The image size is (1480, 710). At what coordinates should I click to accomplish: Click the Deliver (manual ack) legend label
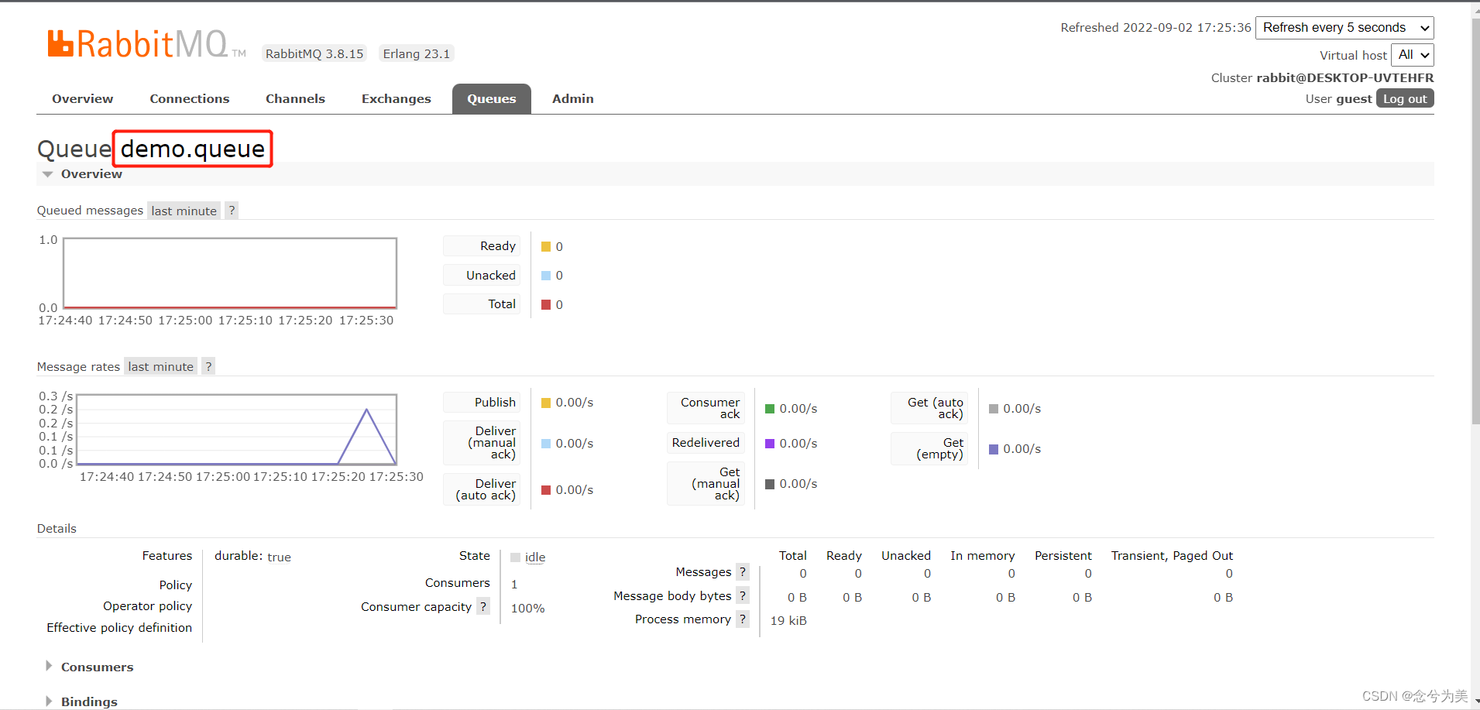481,443
